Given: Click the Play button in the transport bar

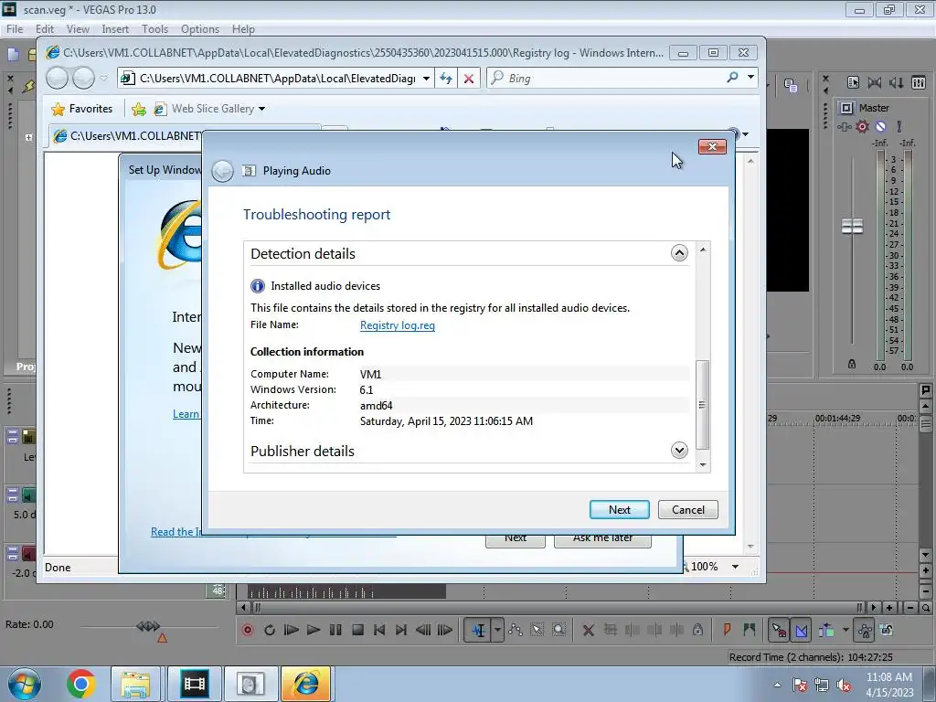Looking at the screenshot, I should 314,630.
